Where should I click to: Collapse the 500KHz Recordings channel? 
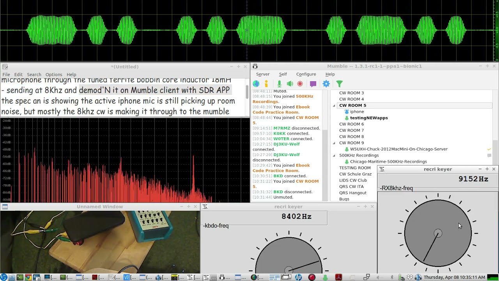click(x=334, y=155)
